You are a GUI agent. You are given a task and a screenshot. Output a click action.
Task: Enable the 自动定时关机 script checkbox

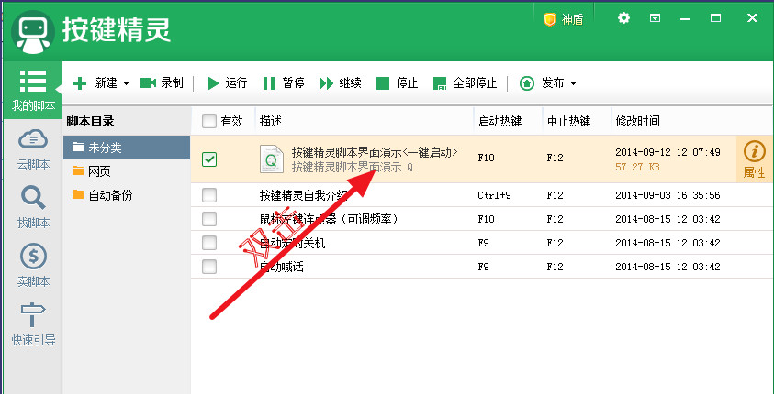209,243
